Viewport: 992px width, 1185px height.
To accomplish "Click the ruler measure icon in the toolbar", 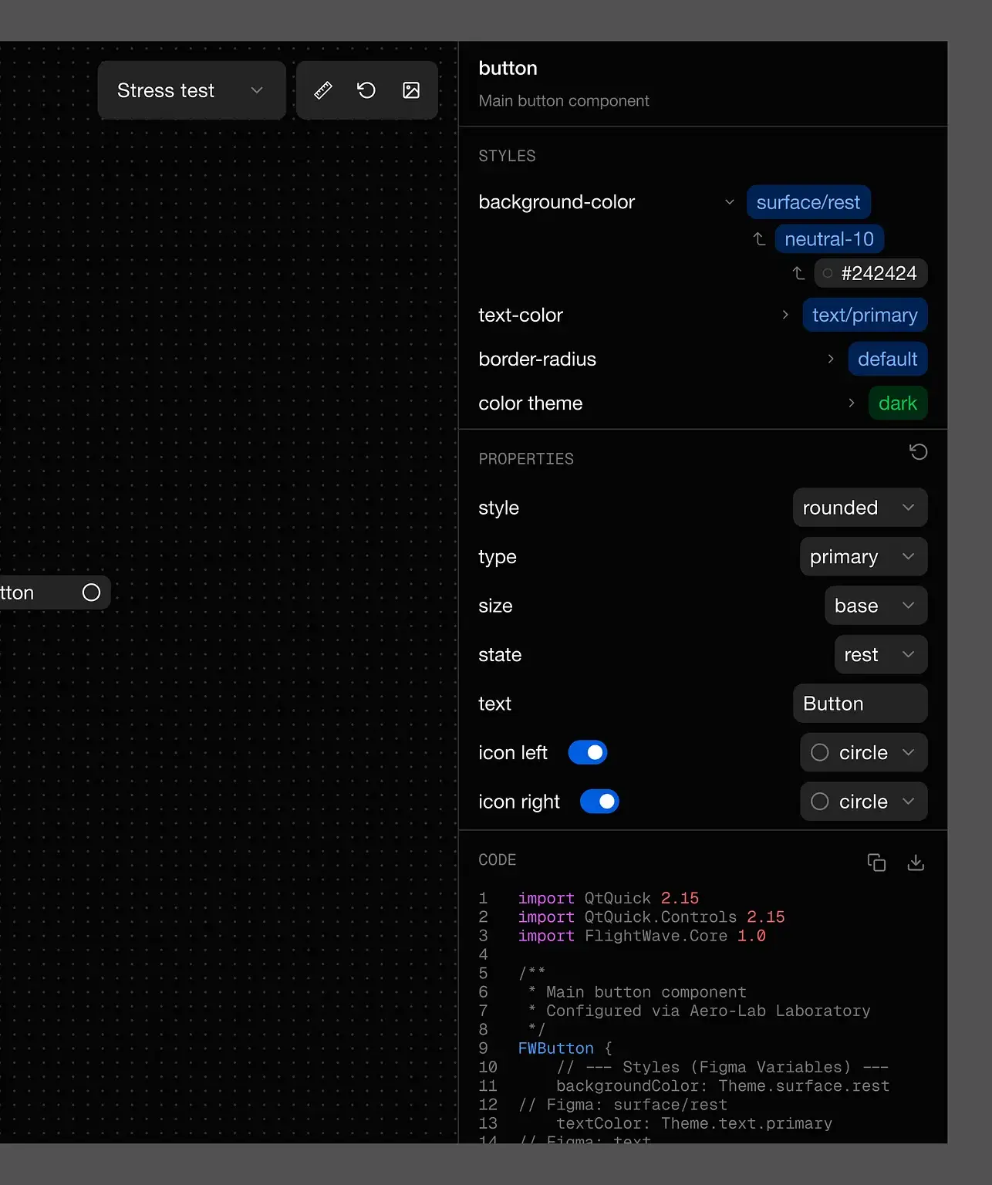I will [x=323, y=90].
